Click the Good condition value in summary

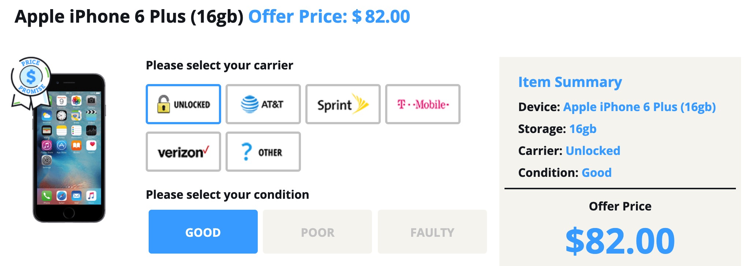pos(596,173)
